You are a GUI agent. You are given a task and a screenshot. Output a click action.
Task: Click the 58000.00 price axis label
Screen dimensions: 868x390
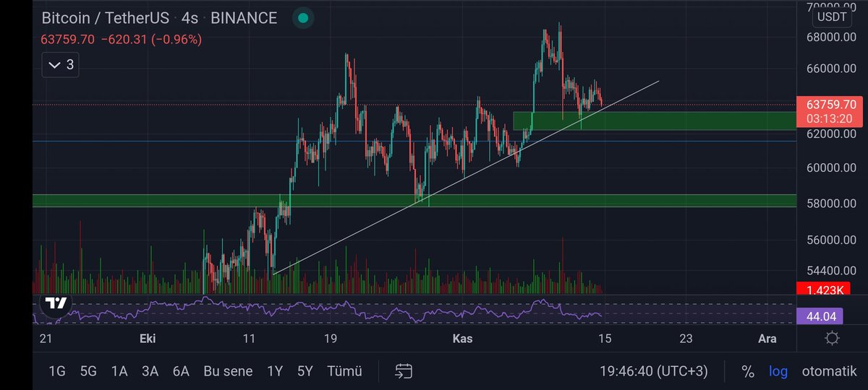(833, 204)
